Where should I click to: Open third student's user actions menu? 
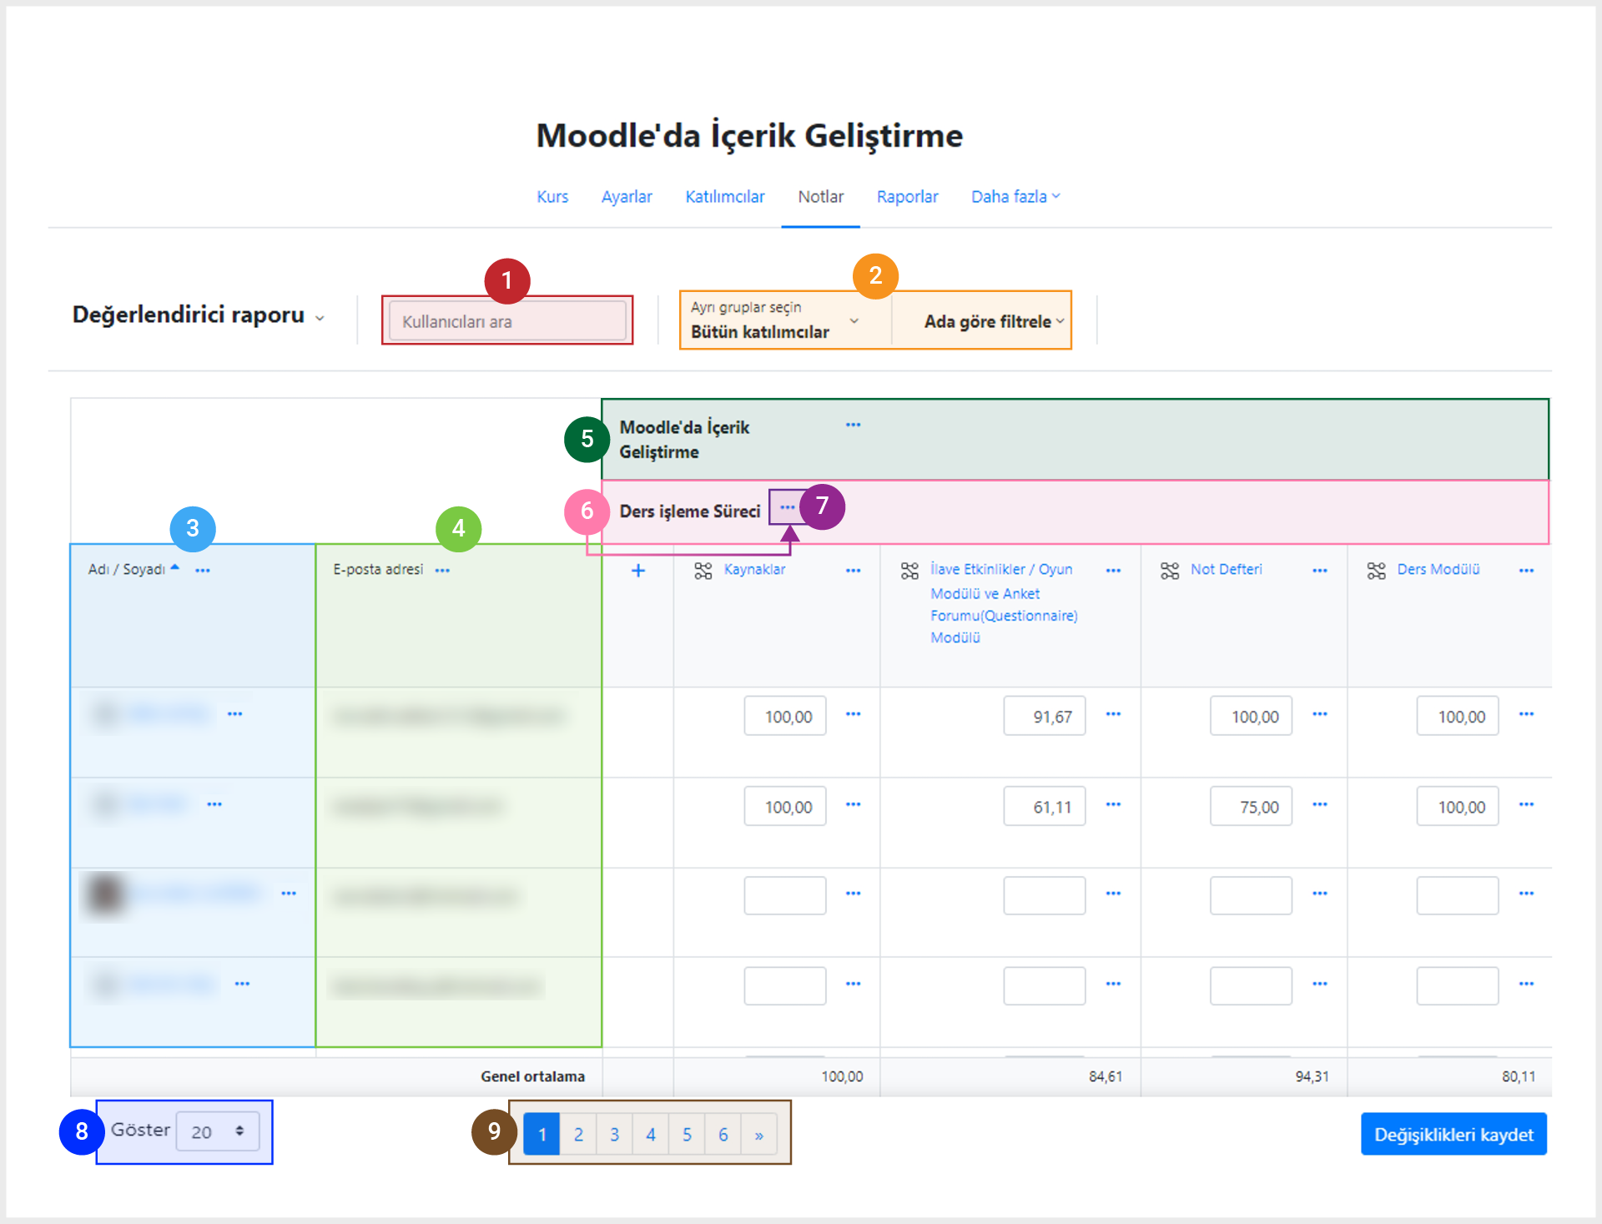289,894
